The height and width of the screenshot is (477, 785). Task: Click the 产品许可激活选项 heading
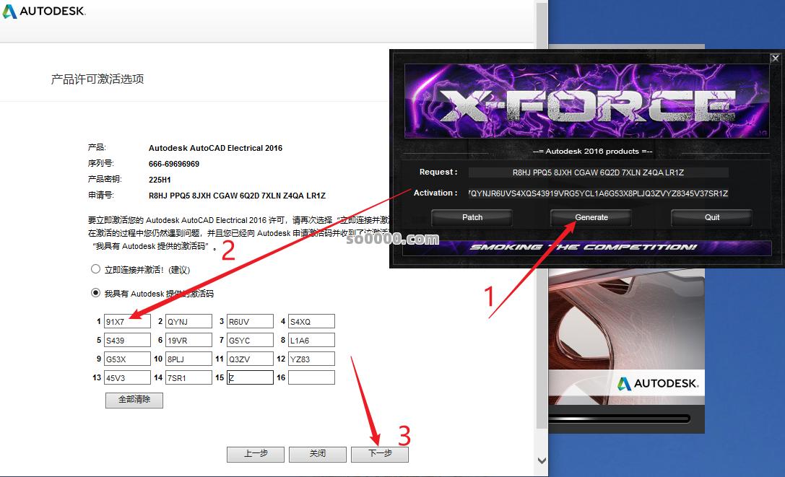97,79
